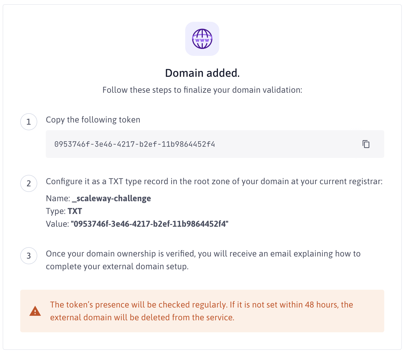Click the "Domain added." heading
The height and width of the screenshot is (353, 405).
tap(202, 73)
